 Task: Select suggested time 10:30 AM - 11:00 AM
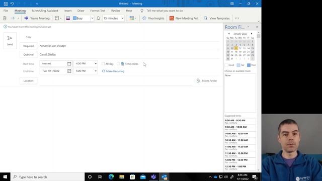pos(240,141)
